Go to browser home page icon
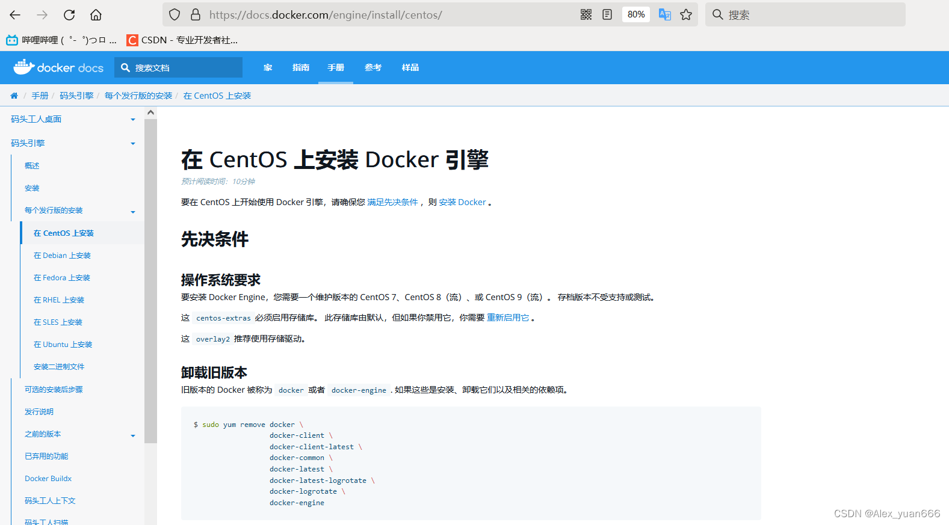Image resolution: width=949 pixels, height=525 pixels. pyautogui.click(x=96, y=15)
